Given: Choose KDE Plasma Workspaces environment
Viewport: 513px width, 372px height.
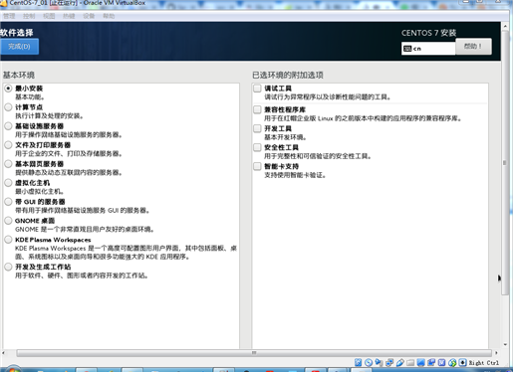Looking at the screenshot, I should pyautogui.click(x=8, y=240).
